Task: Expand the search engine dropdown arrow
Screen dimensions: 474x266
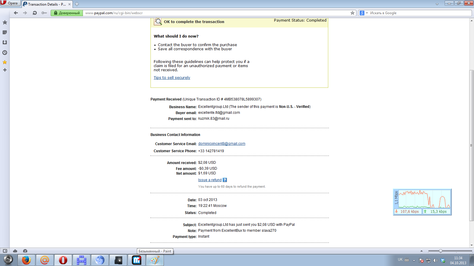Action: pos(367,13)
